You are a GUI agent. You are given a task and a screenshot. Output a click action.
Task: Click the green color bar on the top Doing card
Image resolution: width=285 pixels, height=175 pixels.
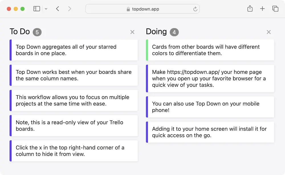point(147,50)
